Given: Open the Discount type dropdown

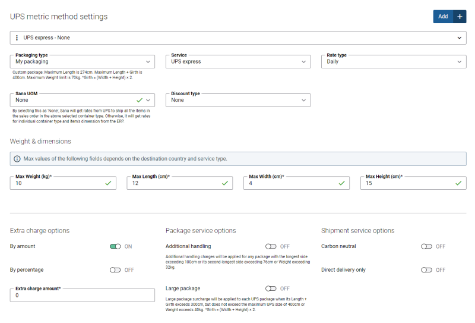Looking at the screenshot, I should 238,100.
